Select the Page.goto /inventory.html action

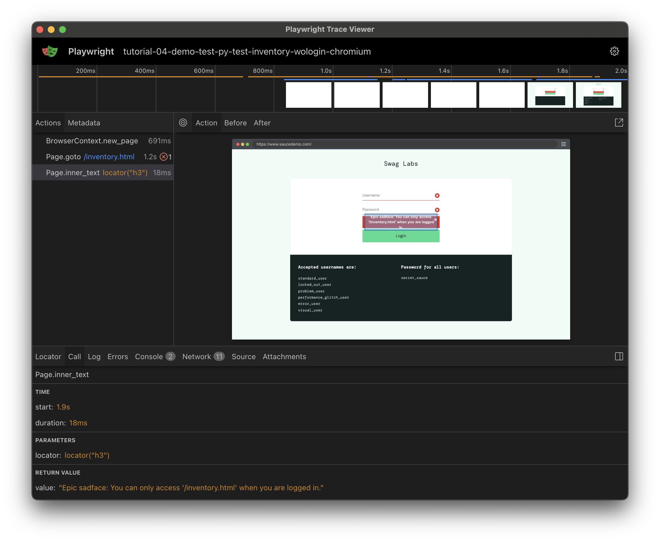pos(90,157)
